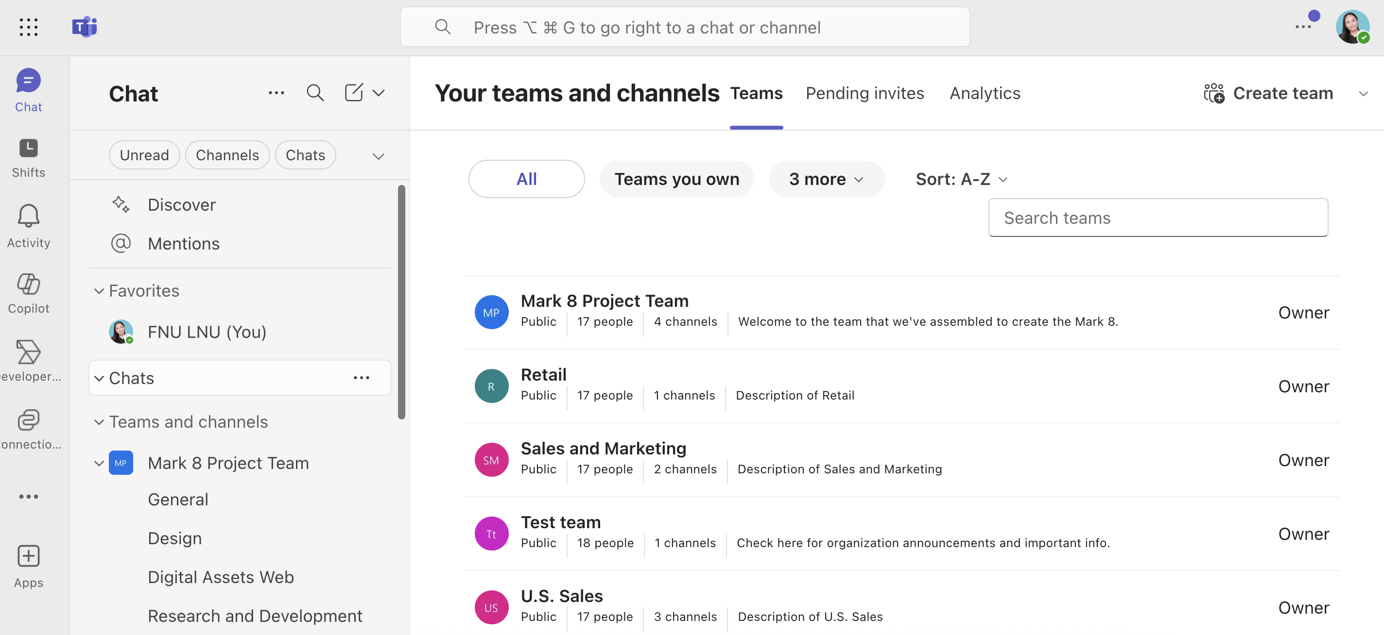The height and width of the screenshot is (635, 1384).
Task: Click the Search teams input field
Action: point(1158,217)
